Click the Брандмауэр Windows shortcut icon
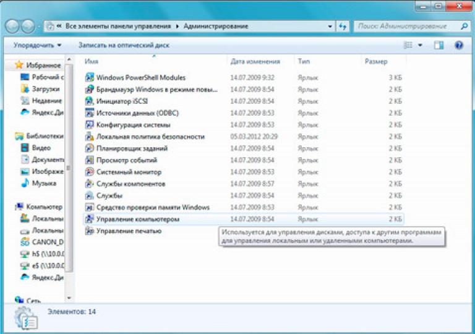 pos(89,89)
